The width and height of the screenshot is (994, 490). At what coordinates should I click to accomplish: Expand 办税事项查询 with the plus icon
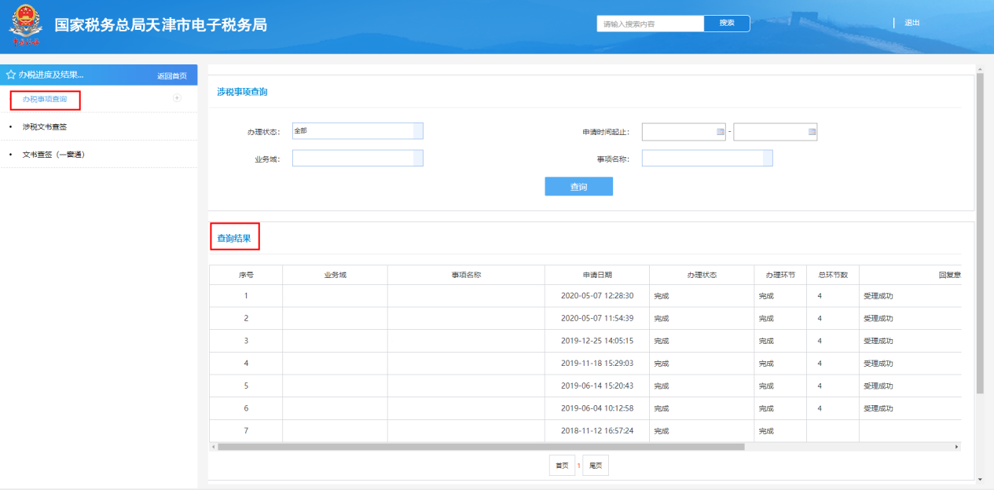coord(177,98)
